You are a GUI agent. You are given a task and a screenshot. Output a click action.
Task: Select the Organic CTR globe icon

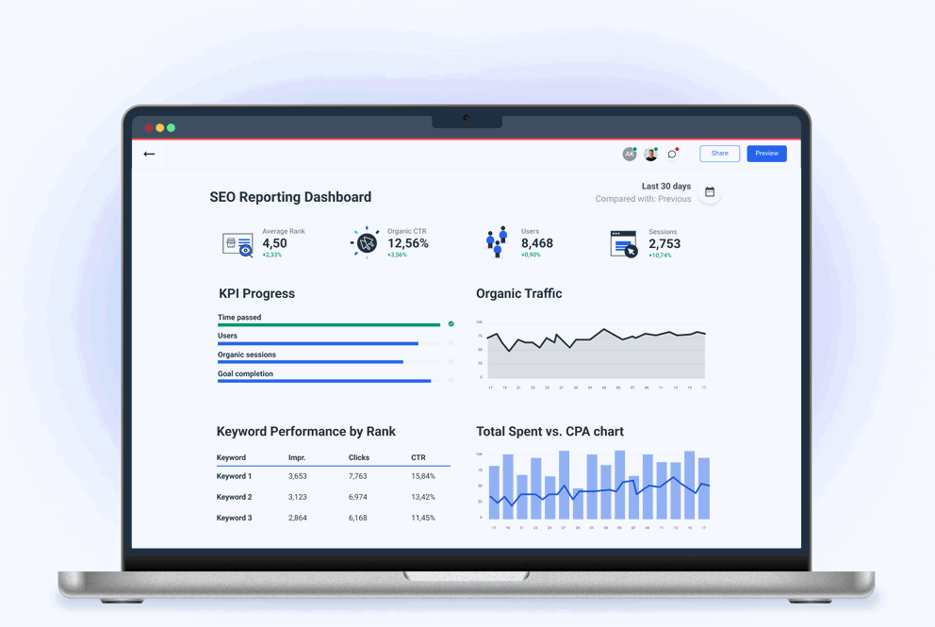pos(366,242)
